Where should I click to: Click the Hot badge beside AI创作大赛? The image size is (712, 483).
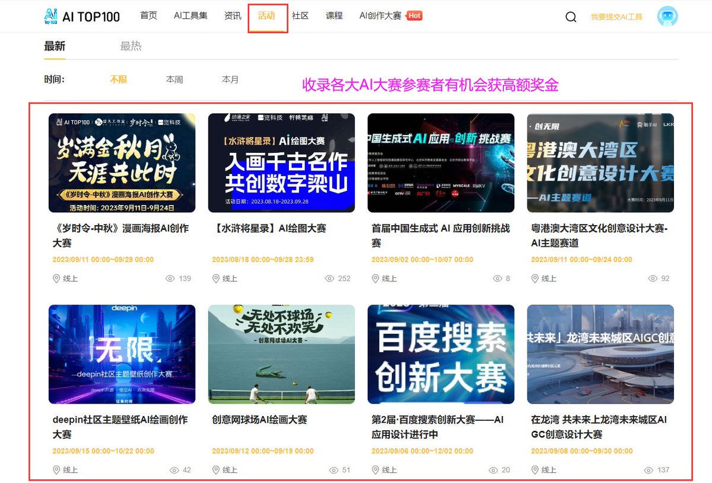pyautogui.click(x=415, y=16)
